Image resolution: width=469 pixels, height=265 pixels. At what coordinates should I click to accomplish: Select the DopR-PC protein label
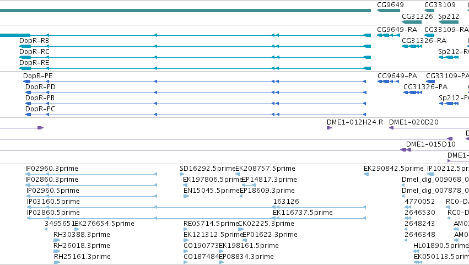(40, 109)
